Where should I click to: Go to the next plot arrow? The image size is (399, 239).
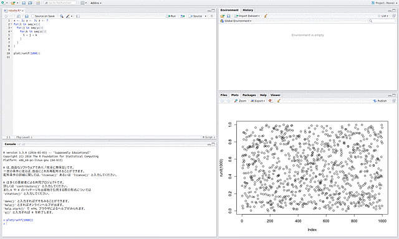tap(228, 101)
